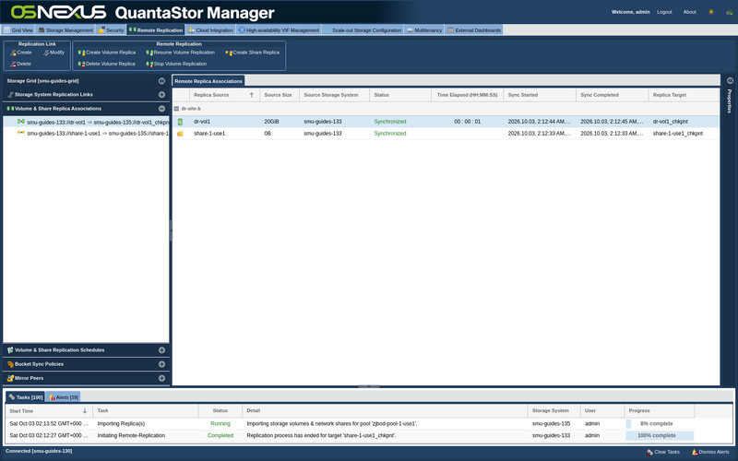The height and width of the screenshot is (461, 738).
Task: Click dr-vol1 volume icon in table
Action: pyautogui.click(x=180, y=122)
